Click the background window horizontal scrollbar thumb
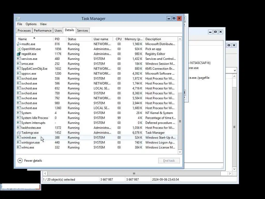265x199 pixels. (134, 173)
